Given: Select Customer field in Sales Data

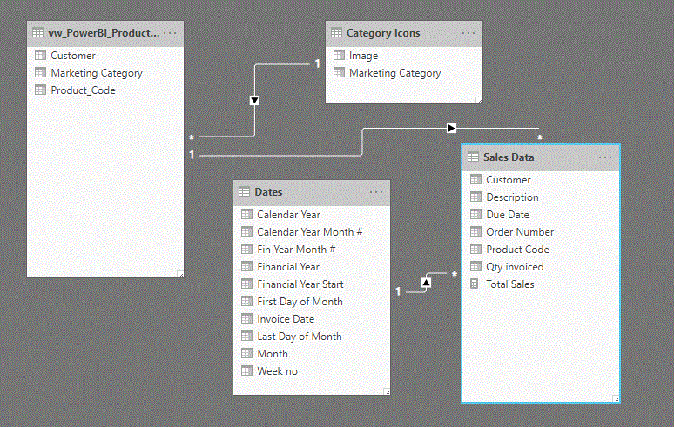Looking at the screenshot, I should click(x=541, y=180).
